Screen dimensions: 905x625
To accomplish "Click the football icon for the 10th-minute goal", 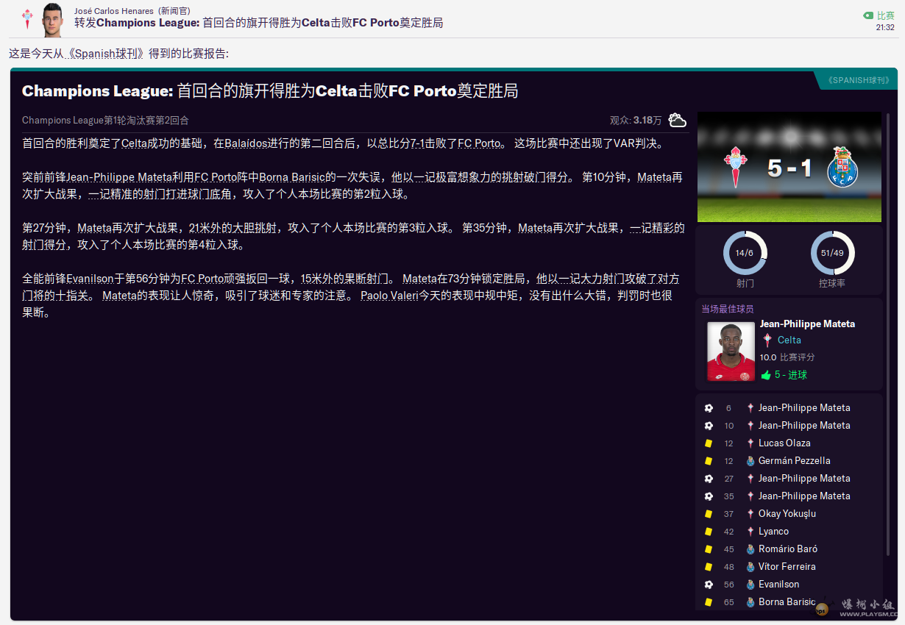I will tap(709, 426).
